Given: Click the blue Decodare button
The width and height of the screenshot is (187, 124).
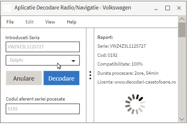Looking at the screenshot, I should pyautogui.click(x=61, y=78).
